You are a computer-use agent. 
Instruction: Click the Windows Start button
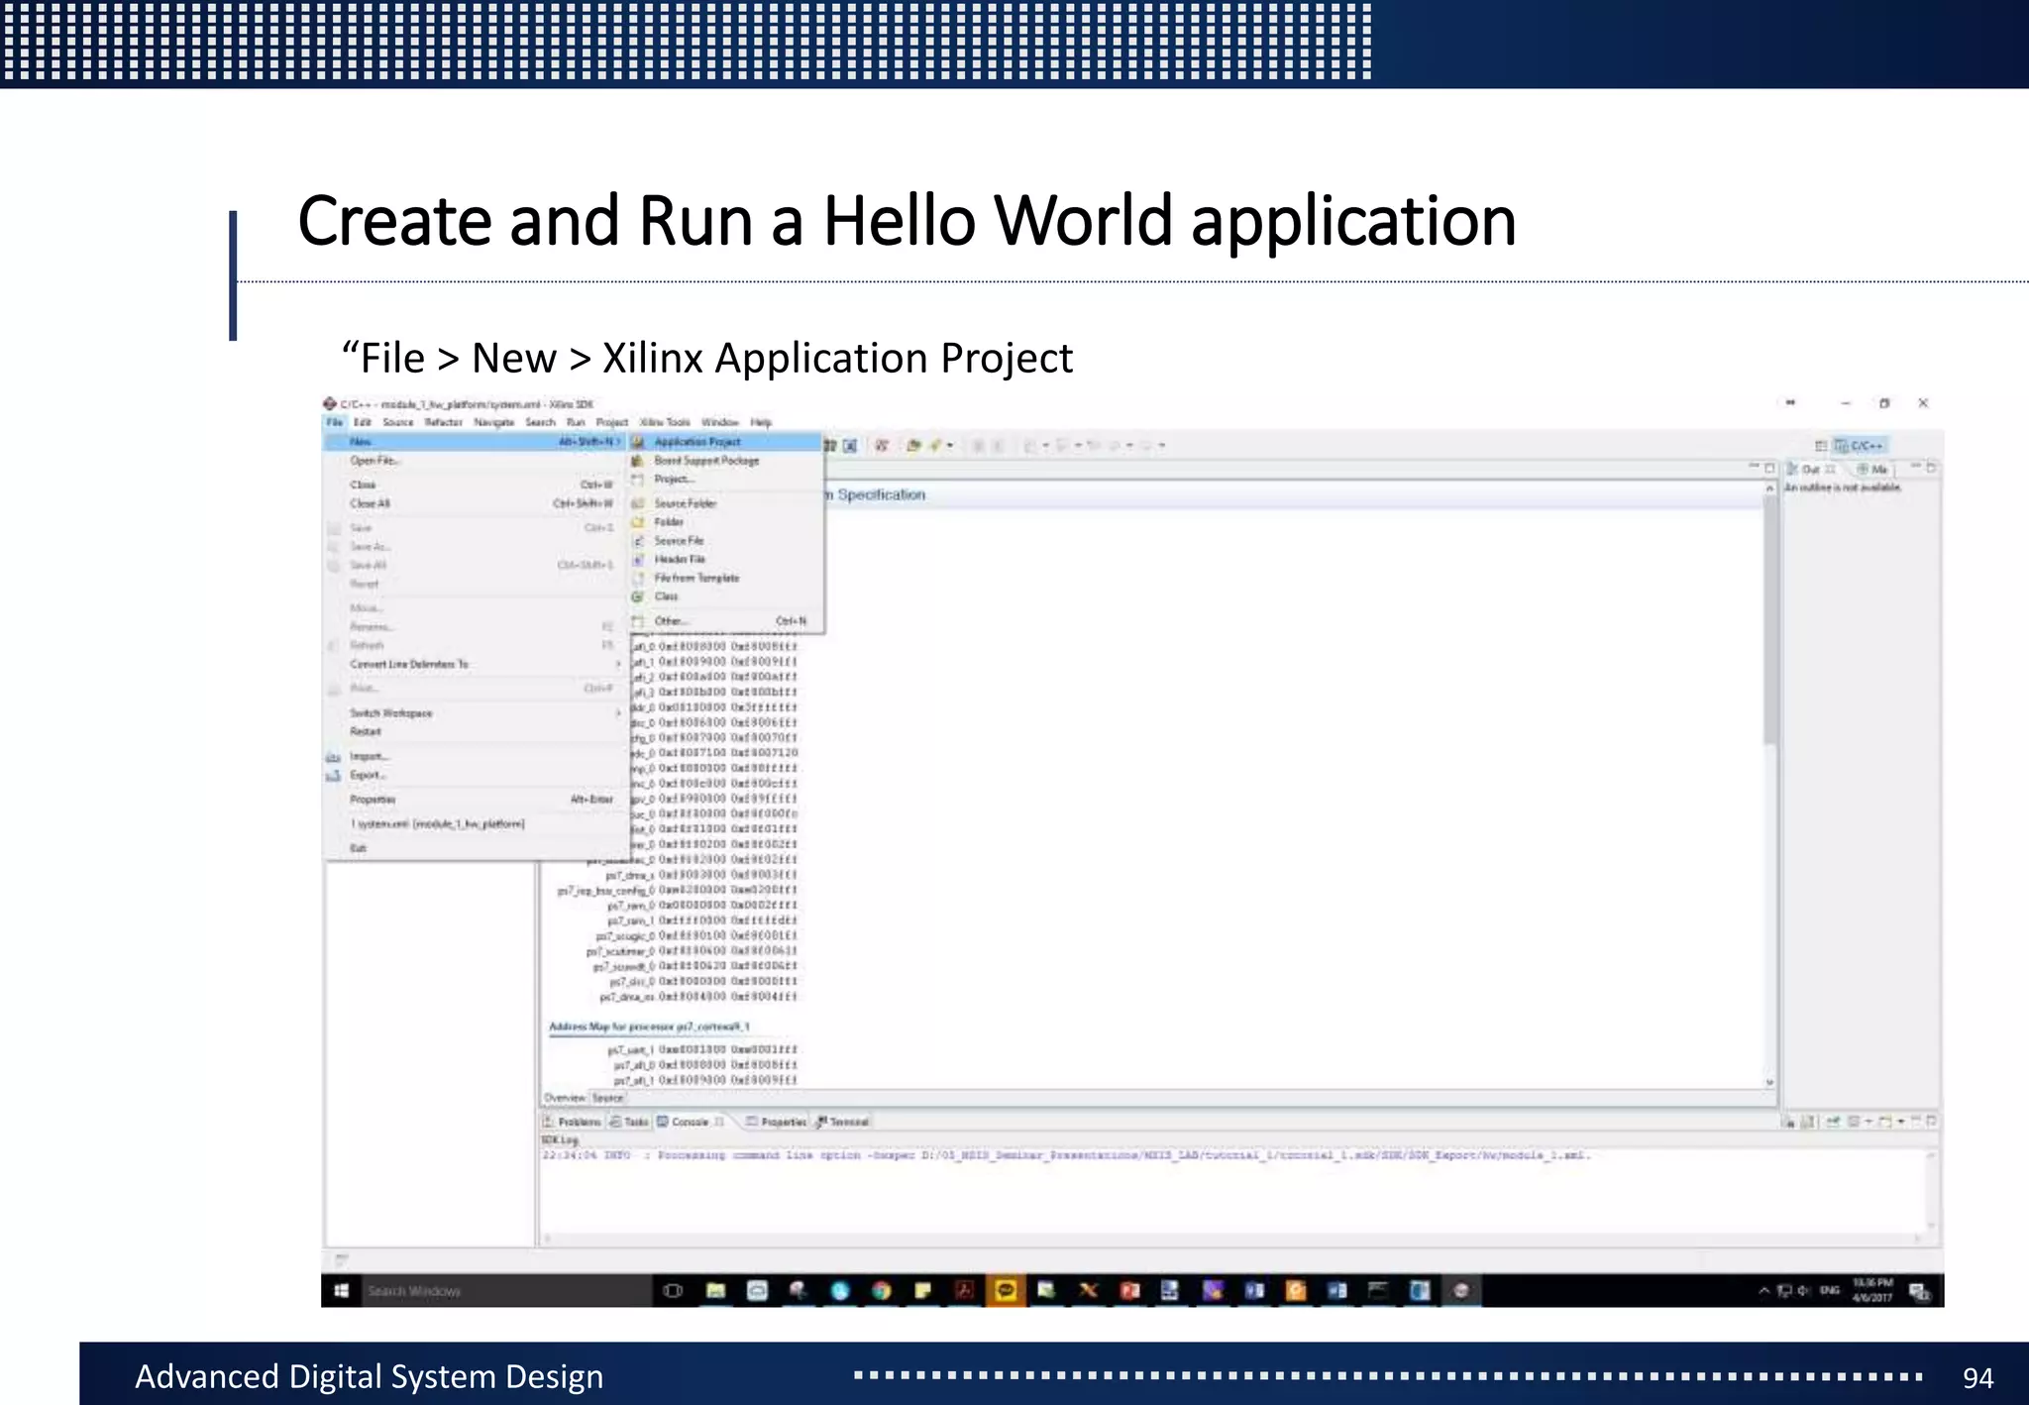point(342,1291)
